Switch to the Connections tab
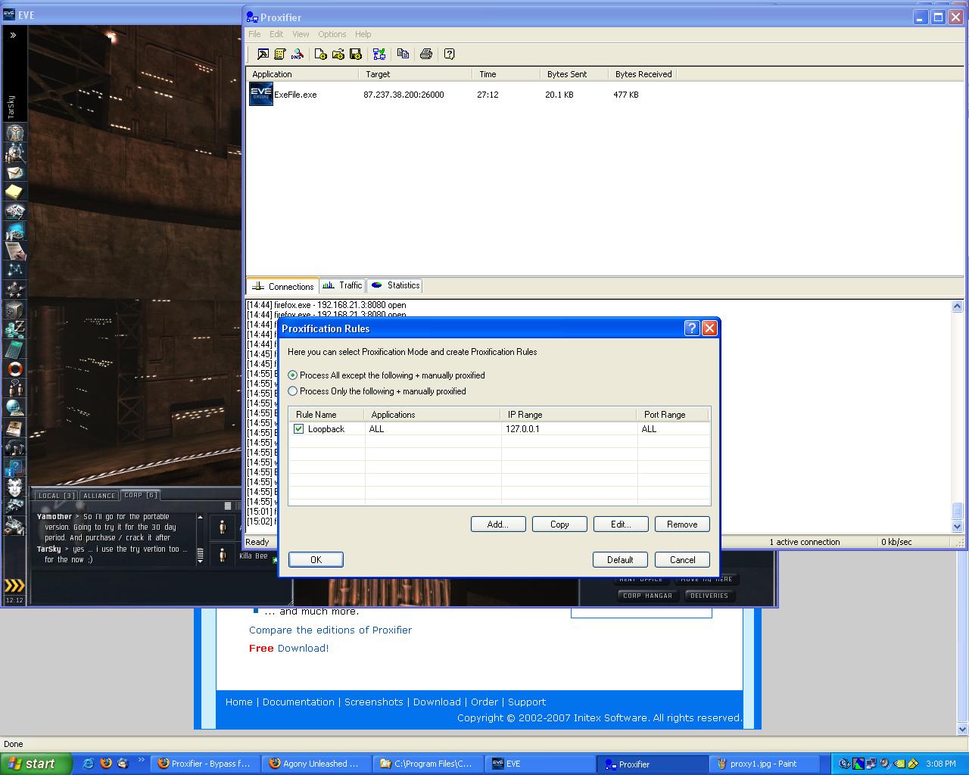 click(282, 286)
